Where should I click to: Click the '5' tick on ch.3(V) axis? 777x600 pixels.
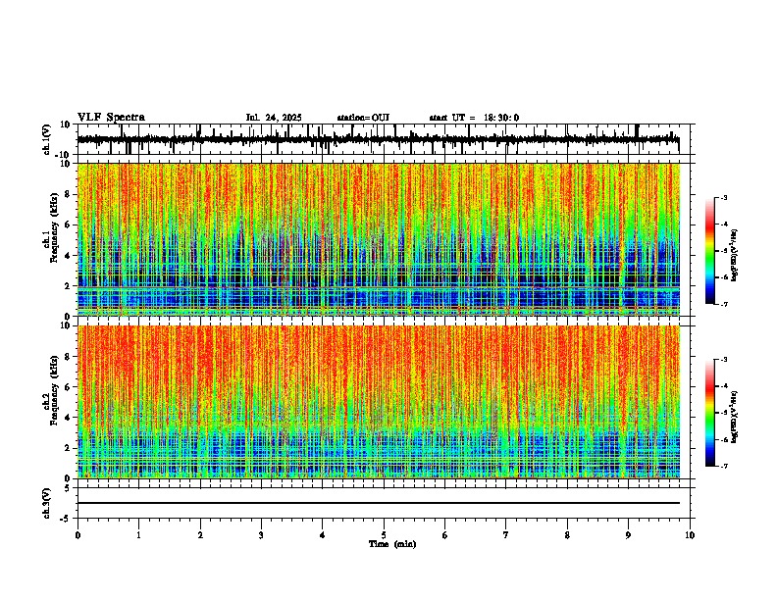pyautogui.click(x=68, y=488)
